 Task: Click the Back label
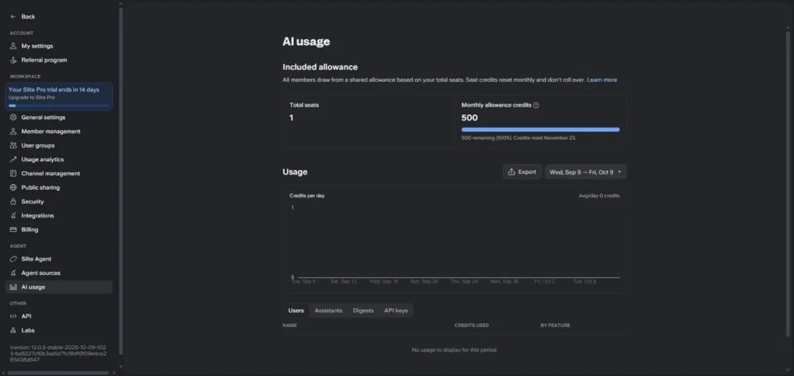pyautogui.click(x=28, y=17)
